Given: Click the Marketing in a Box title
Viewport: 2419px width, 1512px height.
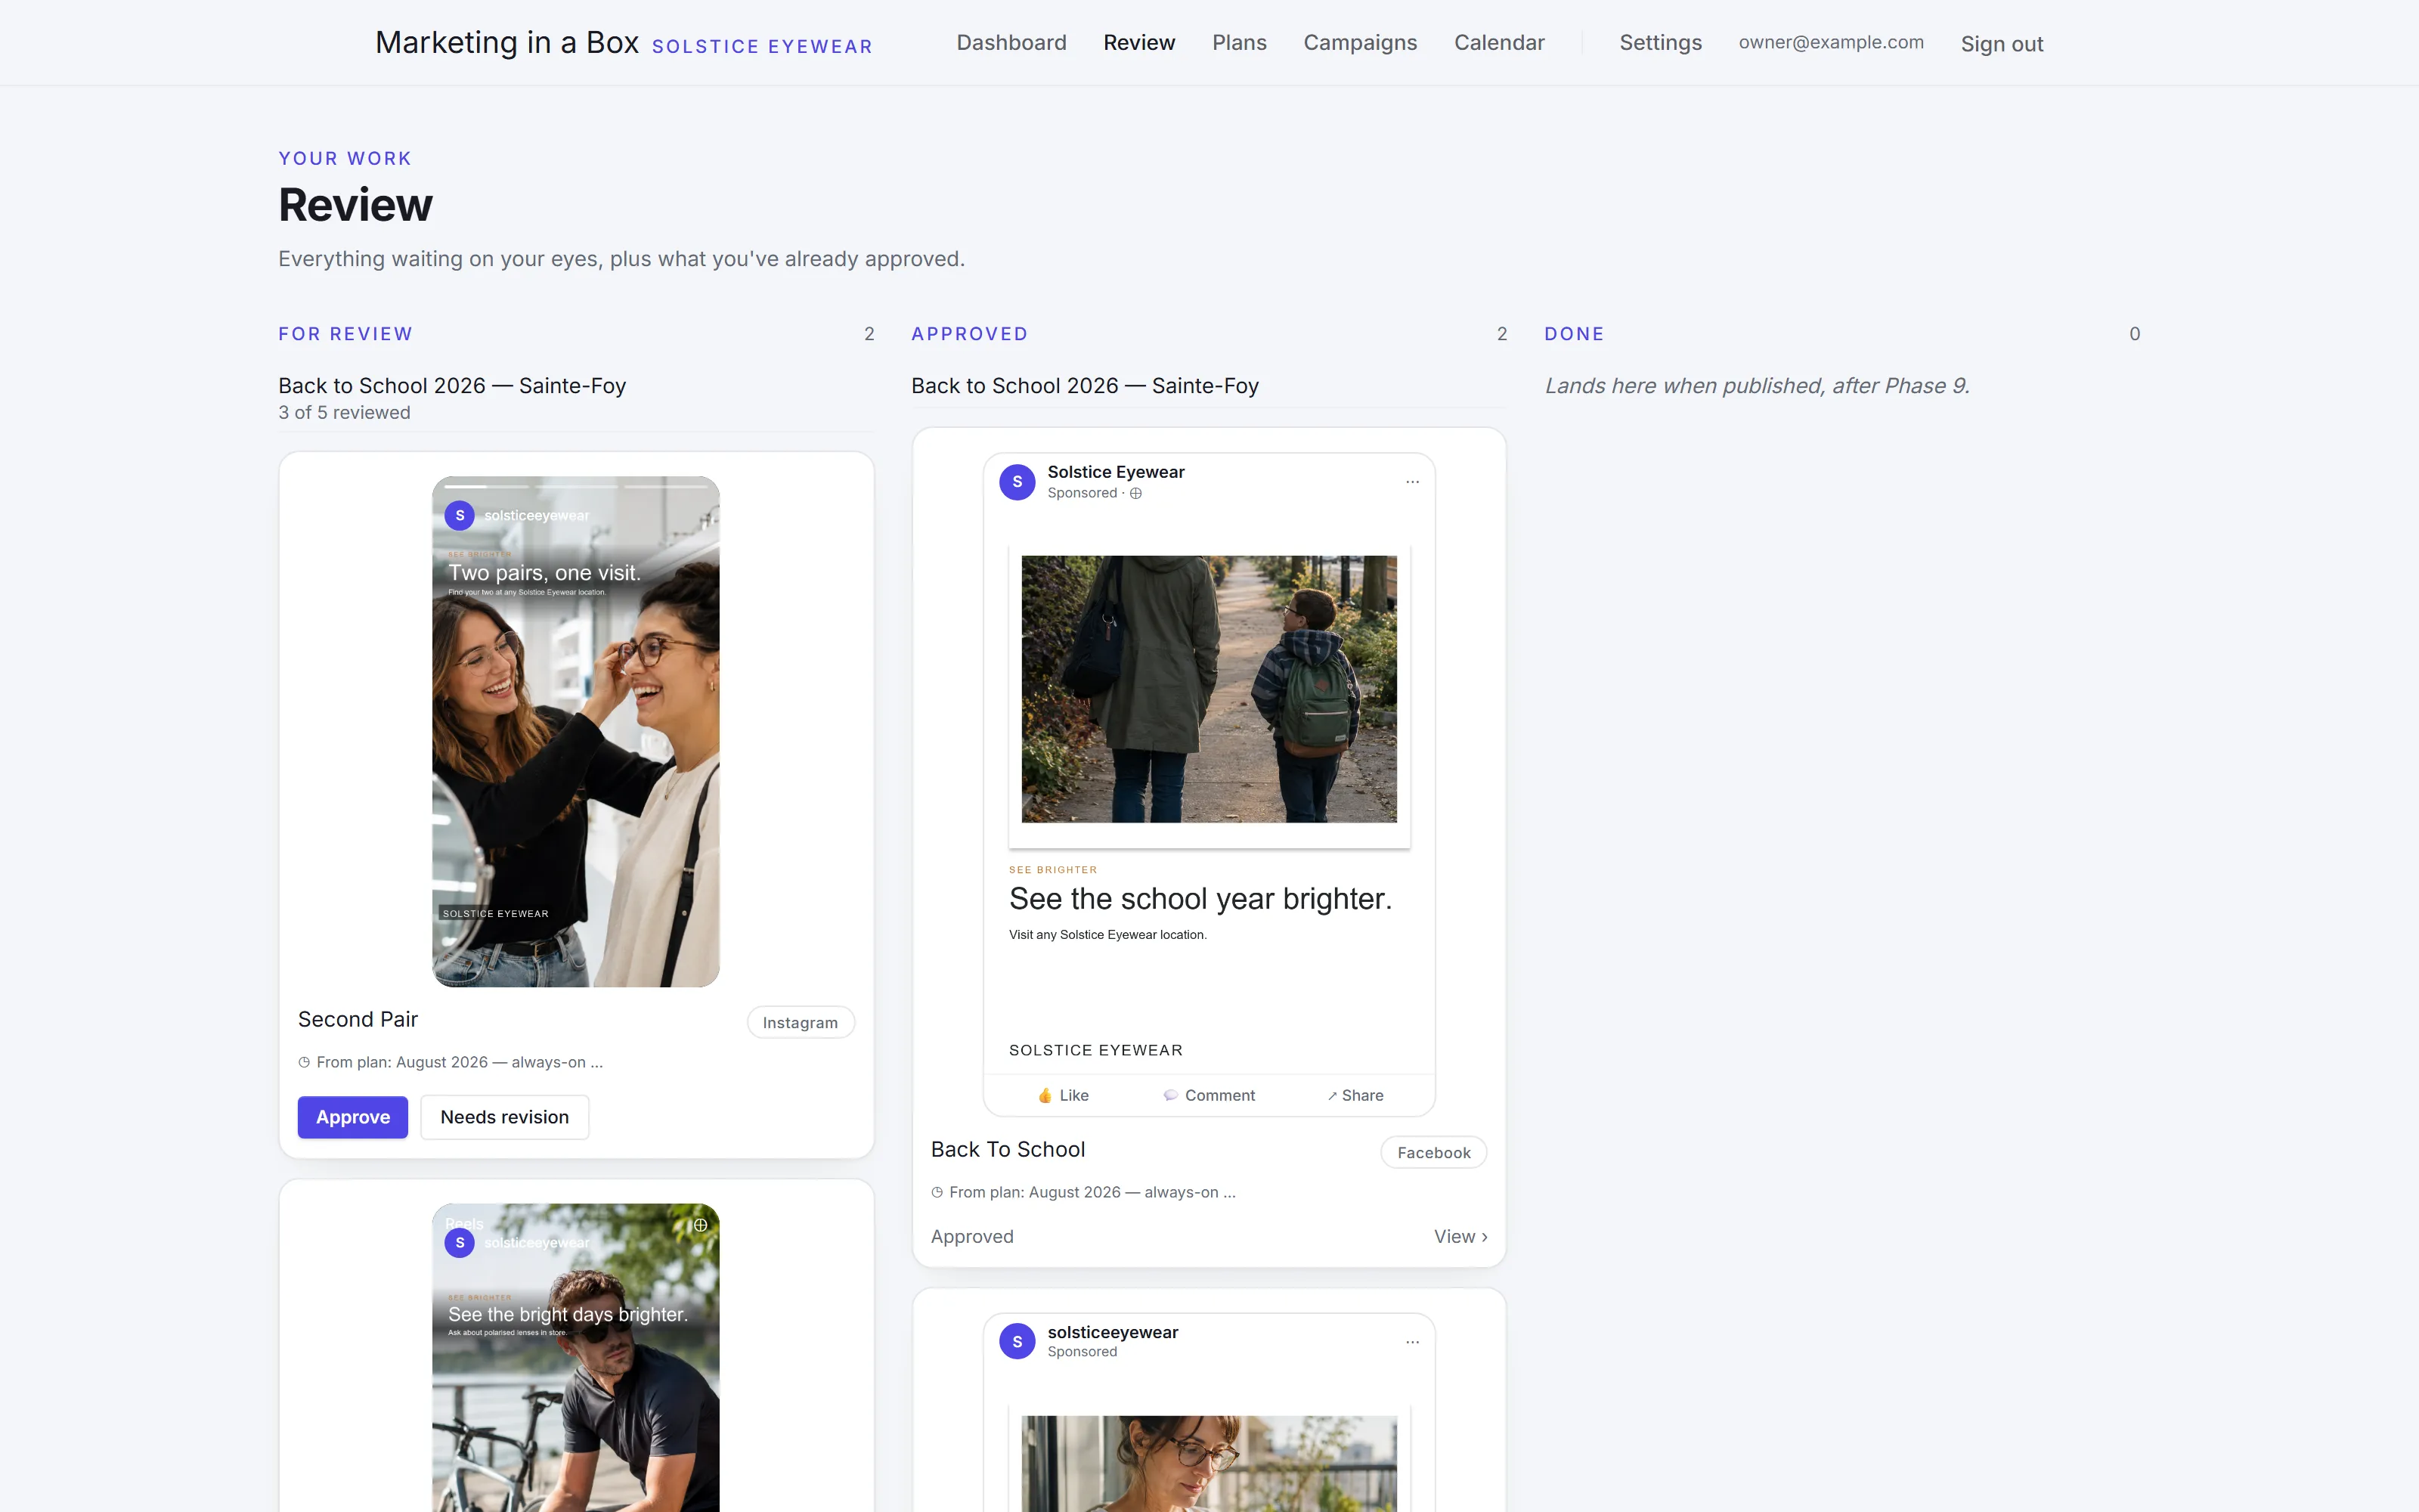Looking at the screenshot, I should 506,43.
